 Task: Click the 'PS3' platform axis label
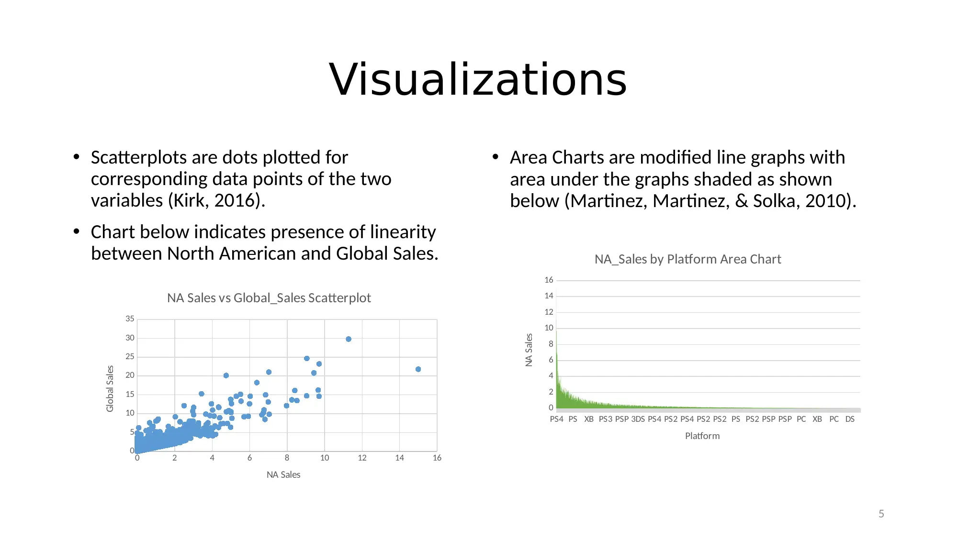tap(605, 419)
